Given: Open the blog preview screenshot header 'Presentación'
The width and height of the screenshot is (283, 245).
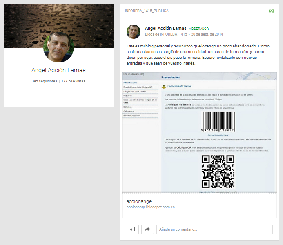Looking at the screenshot, I should 170,77.
